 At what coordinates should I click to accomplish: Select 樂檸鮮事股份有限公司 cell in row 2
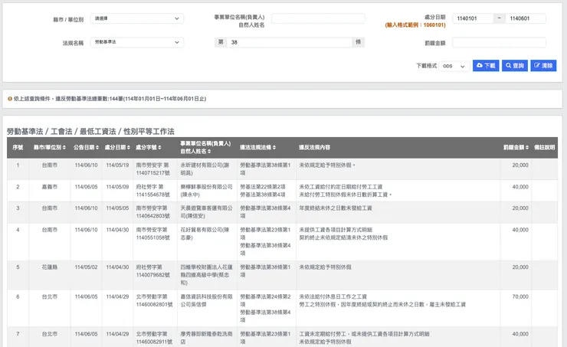(206, 191)
